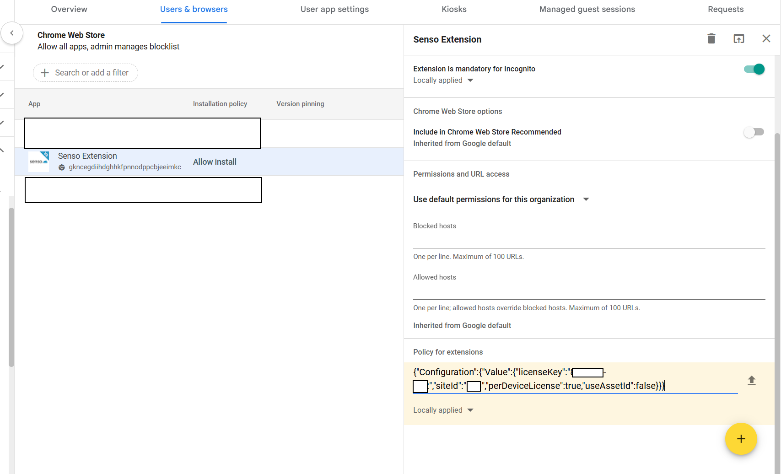This screenshot has height=474, width=781.
Task: Click the back chevron circle button
Action: [x=12, y=33]
